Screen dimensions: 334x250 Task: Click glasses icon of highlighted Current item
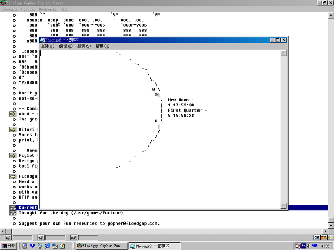[x=13, y=208]
